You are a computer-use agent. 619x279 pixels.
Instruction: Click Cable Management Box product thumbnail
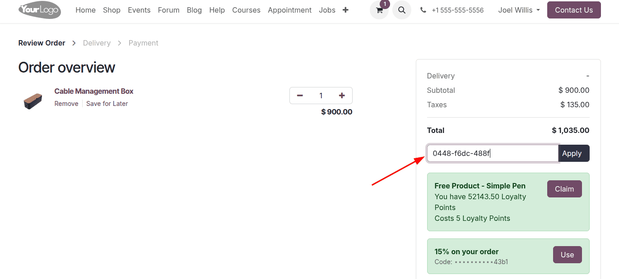coord(33,101)
